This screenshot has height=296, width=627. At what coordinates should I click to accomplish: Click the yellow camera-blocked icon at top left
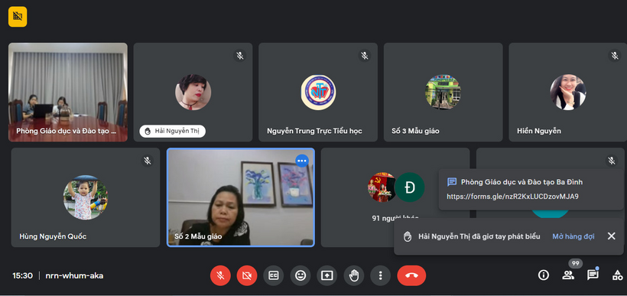point(18,17)
